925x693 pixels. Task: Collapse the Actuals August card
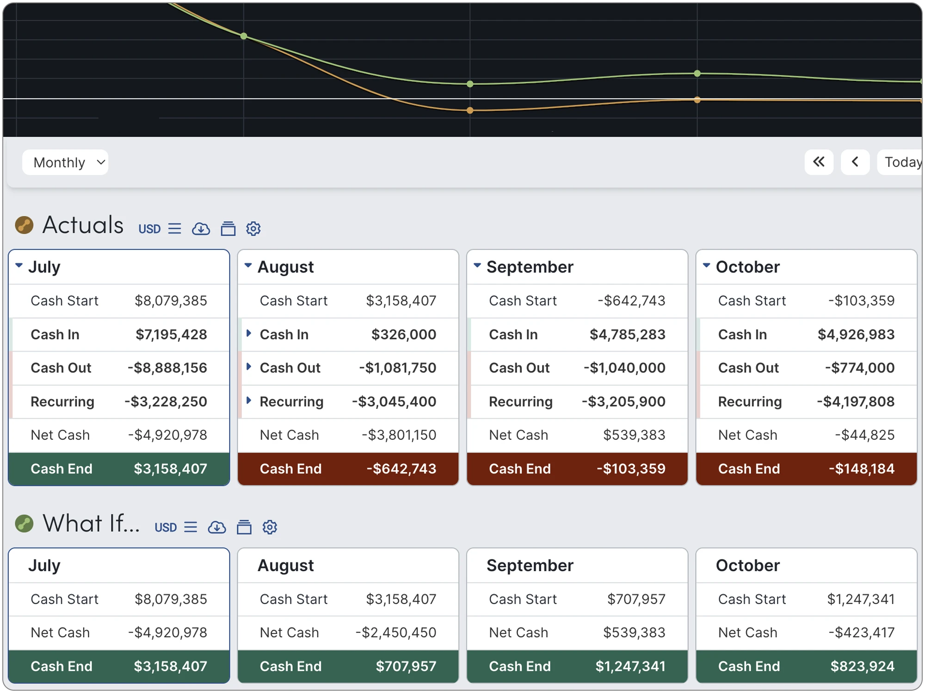tap(248, 266)
